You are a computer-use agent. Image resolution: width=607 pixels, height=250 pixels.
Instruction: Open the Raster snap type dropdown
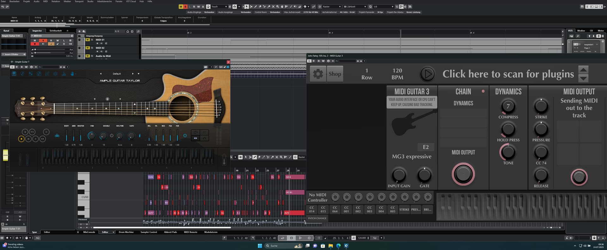332,7
